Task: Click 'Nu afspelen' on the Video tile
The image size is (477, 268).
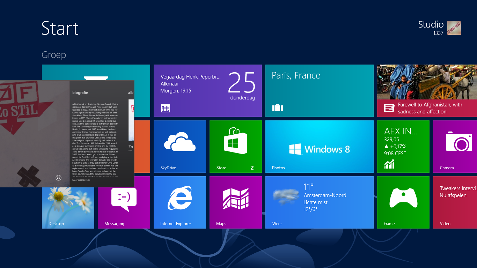Action: pos(453,195)
